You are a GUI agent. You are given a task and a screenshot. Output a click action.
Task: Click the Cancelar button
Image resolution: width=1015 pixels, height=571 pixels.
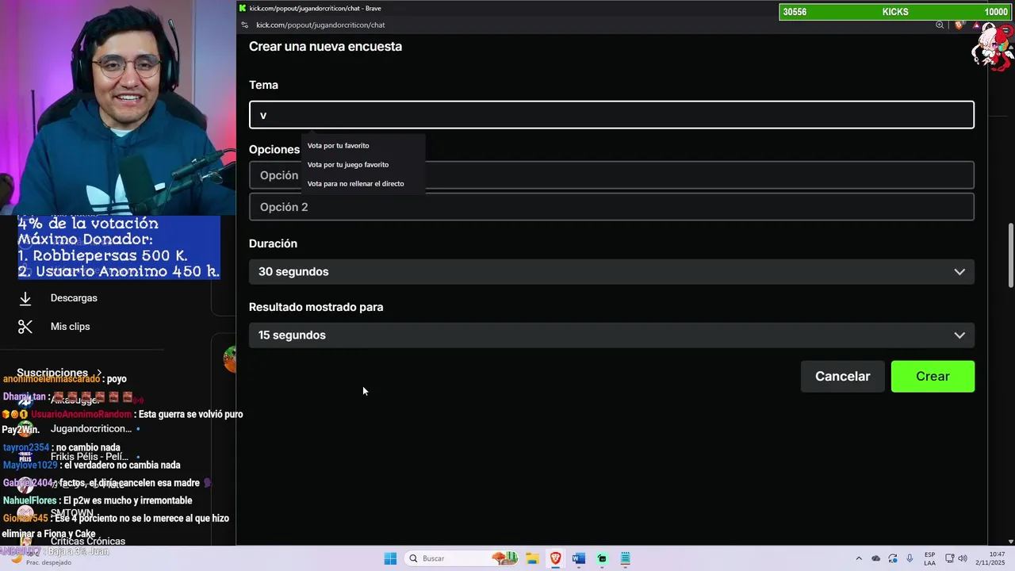(842, 377)
